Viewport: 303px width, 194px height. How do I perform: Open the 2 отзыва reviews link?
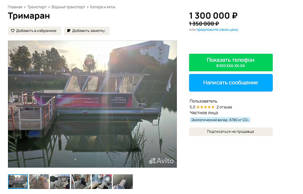click(x=224, y=107)
